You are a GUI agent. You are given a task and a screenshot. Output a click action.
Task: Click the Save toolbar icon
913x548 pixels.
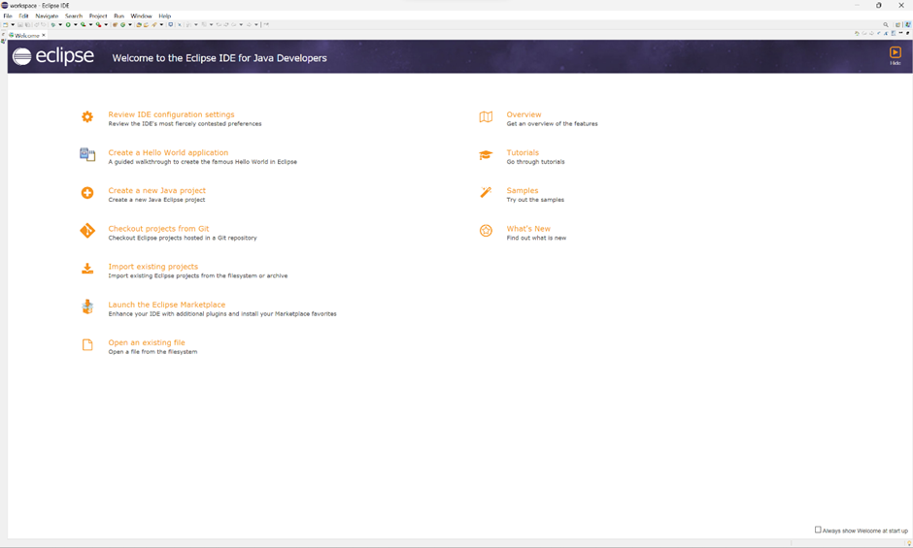coord(19,24)
